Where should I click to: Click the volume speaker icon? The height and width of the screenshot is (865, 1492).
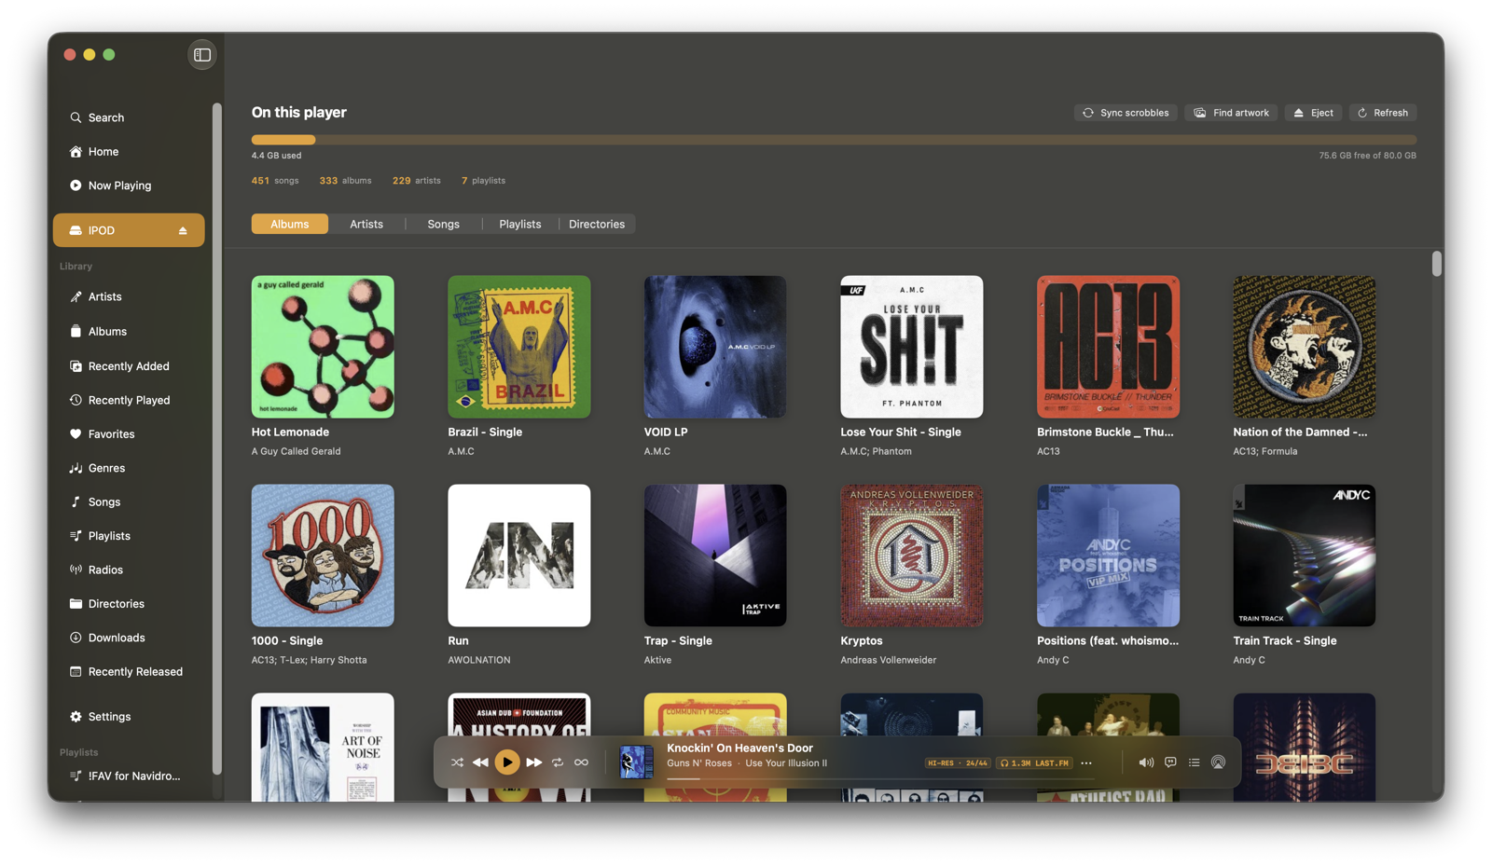point(1146,762)
